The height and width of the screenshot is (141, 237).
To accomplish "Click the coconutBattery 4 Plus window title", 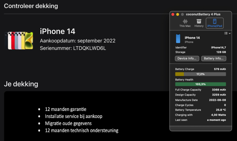I will 203,14.
